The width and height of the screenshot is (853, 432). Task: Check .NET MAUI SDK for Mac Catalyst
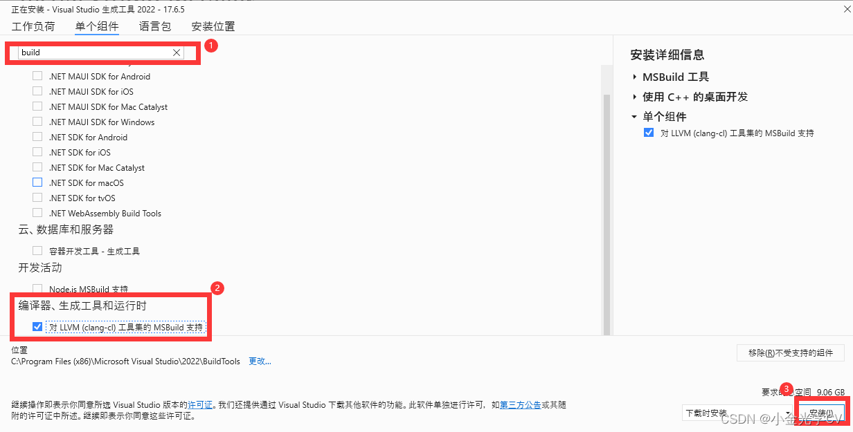[x=37, y=107]
